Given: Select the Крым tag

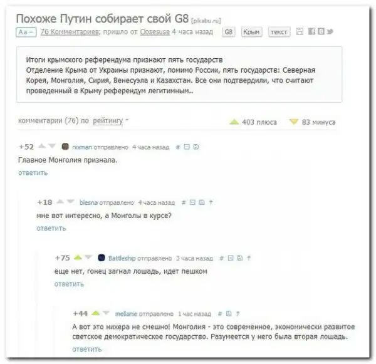Looking at the screenshot, I should click(x=251, y=32).
